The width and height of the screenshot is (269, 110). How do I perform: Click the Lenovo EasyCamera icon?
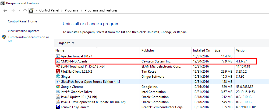[x=58, y=107]
